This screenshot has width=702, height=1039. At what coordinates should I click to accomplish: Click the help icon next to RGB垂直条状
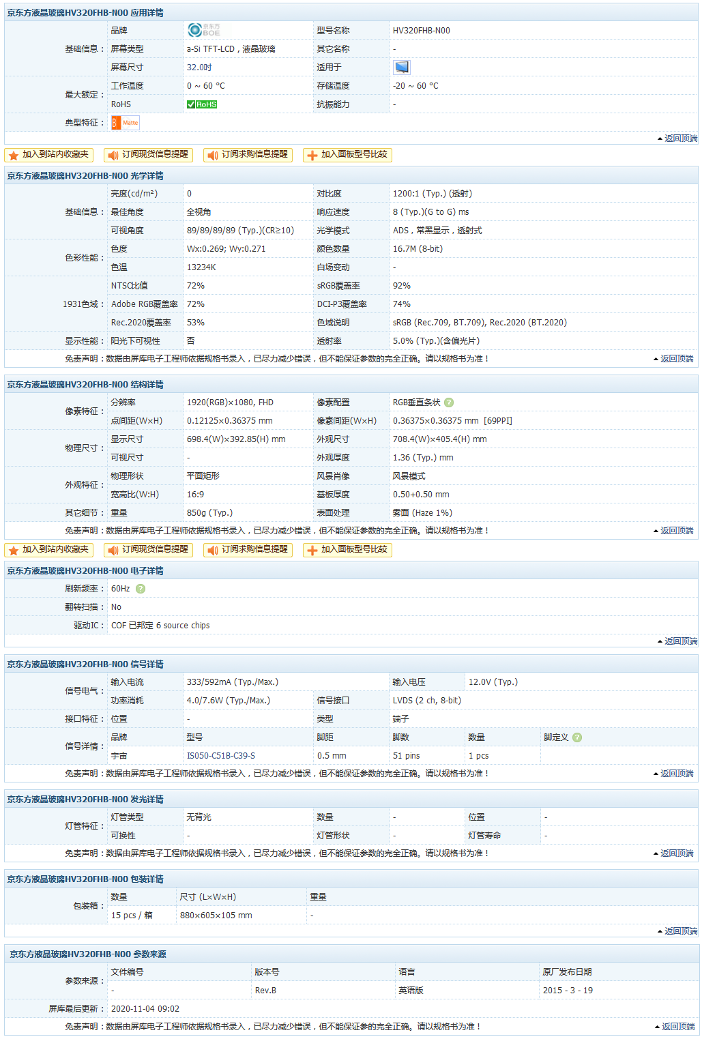point(449,403)
